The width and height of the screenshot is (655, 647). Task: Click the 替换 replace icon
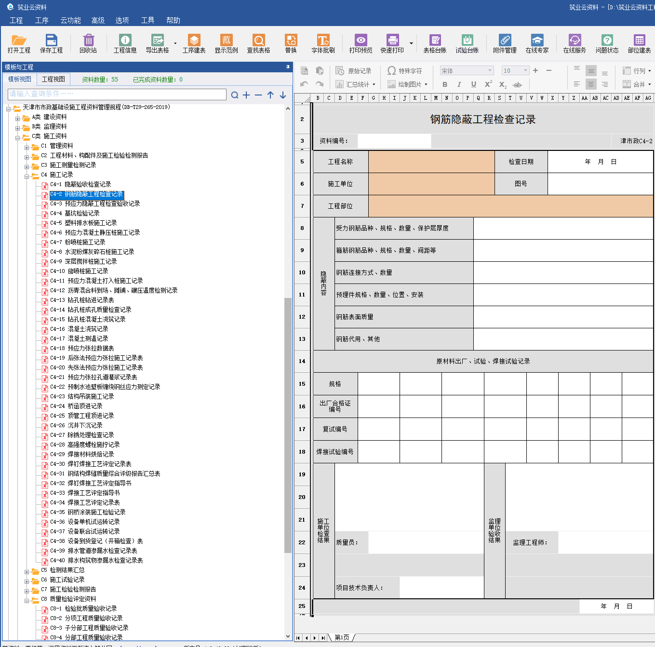point(291,43)
